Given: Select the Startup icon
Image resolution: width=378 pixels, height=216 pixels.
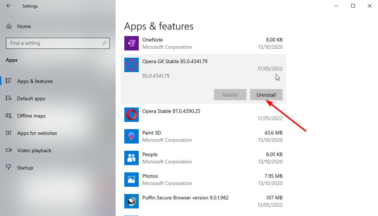Looking at the screenshot, I should pos(8,167).
